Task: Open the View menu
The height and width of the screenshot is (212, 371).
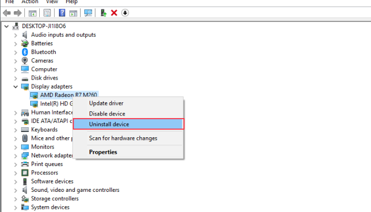Action: pos(52,2)
